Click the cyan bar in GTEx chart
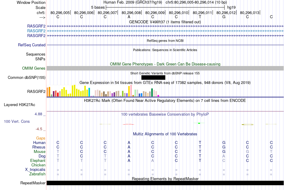This screenshot has height=190, width=284. (x=89, y=92)
